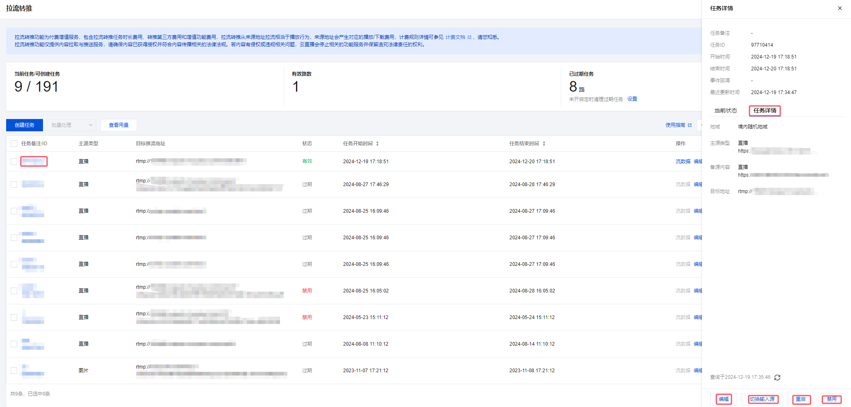Click the external-link icon beside 使用指南
This screenshot has width=851, height=407.
point(690,125)
